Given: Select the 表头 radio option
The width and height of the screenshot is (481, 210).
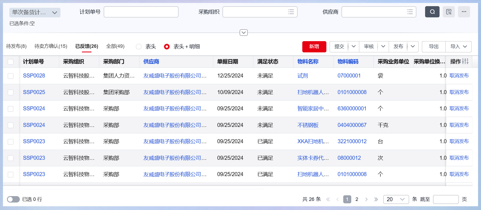Looking at the screenshot, I should 139,47.
